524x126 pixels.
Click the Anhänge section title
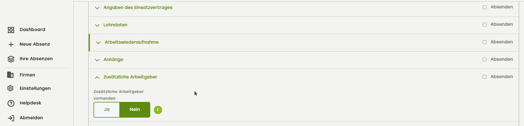[x=113, y=60]
